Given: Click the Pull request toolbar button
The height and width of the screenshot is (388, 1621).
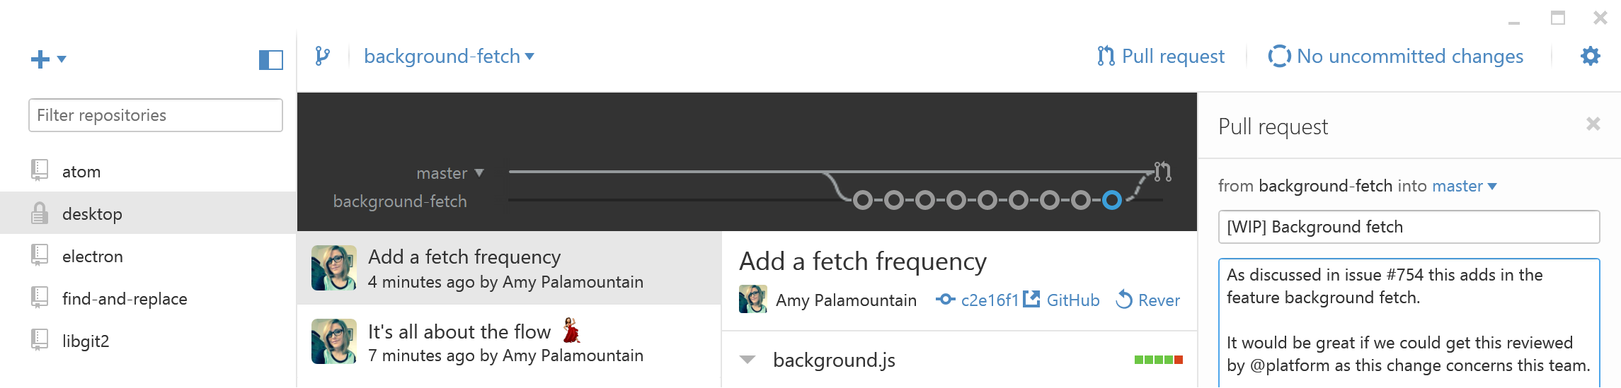Looking at the screenshot, I should point(1161,57).
